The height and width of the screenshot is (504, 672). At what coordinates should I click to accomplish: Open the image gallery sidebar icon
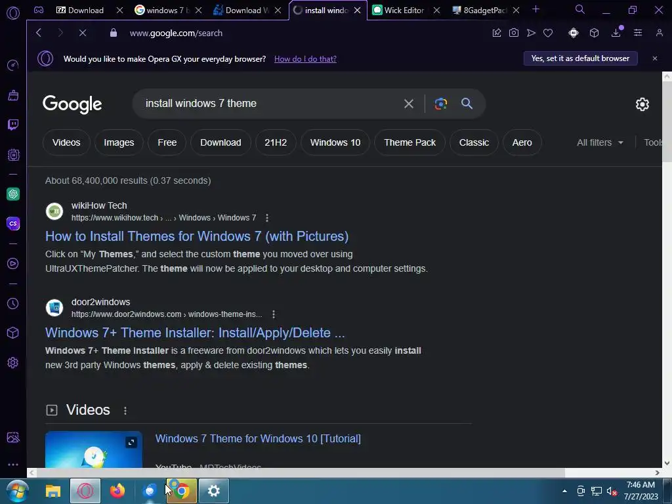[13, 437]
